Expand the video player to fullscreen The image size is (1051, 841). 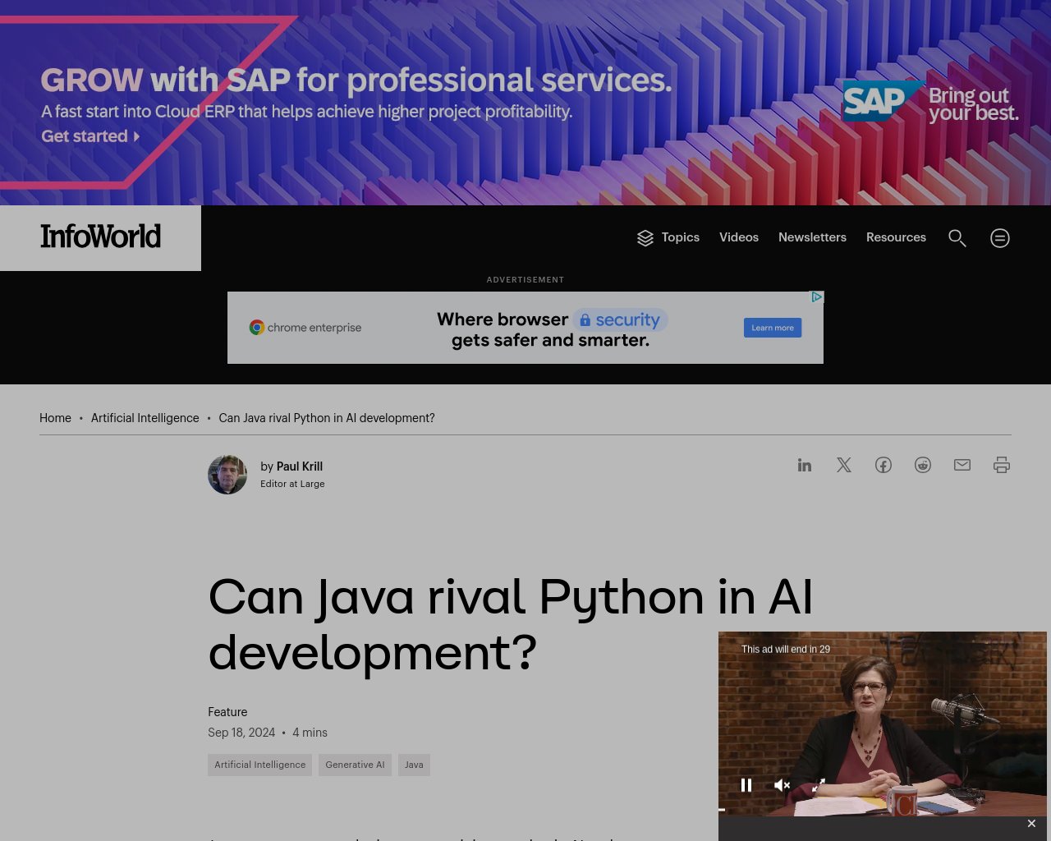[x=819, y=785]
